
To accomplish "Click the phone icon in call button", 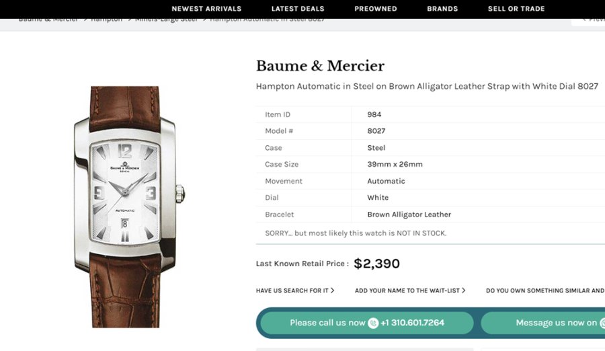I will pyautogui.click(x=373, y=323).
